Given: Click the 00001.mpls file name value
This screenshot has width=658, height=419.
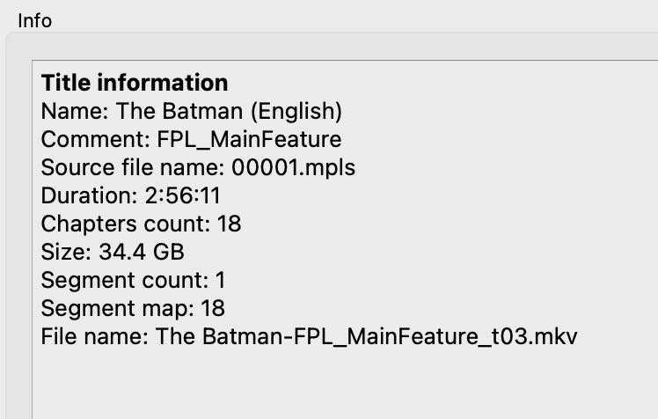Looking at the screenshot, I should (293, 167).
